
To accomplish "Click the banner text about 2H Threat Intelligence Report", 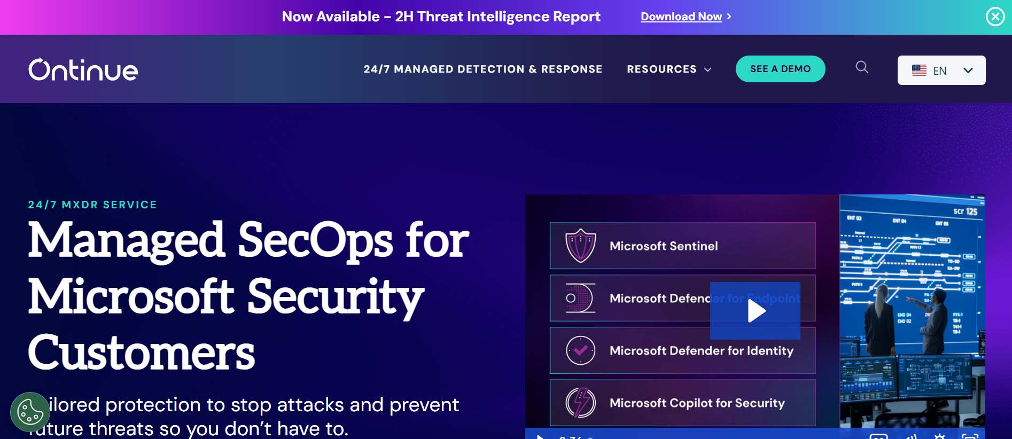I will tap(441, 17).
